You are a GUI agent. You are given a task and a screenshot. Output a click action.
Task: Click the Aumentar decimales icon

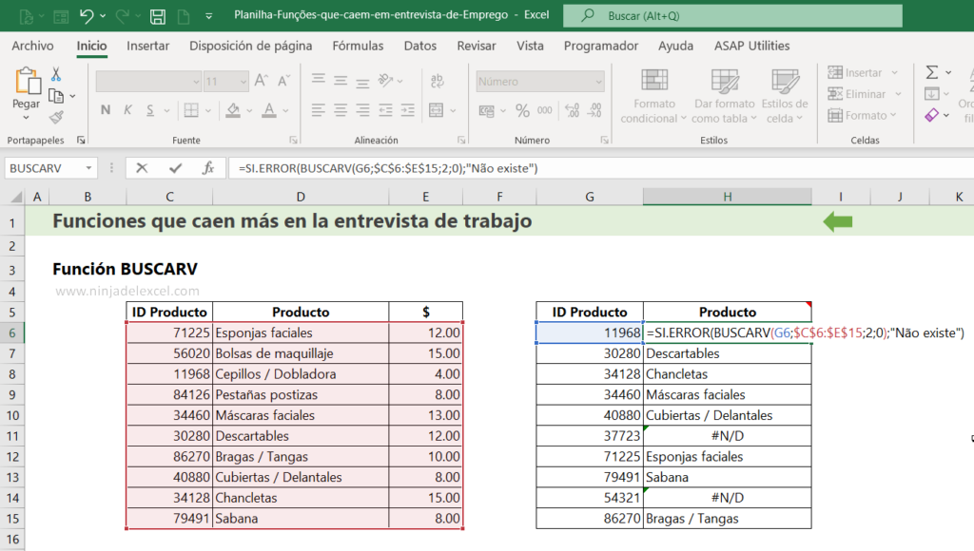tap(572, 110)
